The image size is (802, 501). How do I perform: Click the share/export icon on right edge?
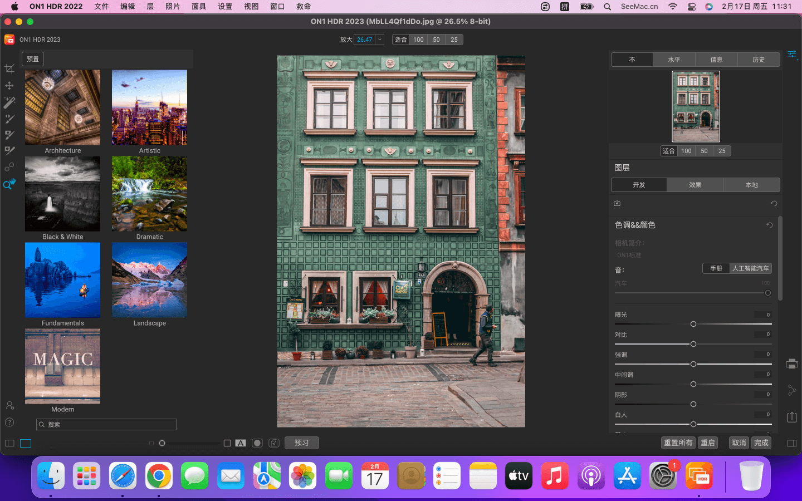coord(792,417)
